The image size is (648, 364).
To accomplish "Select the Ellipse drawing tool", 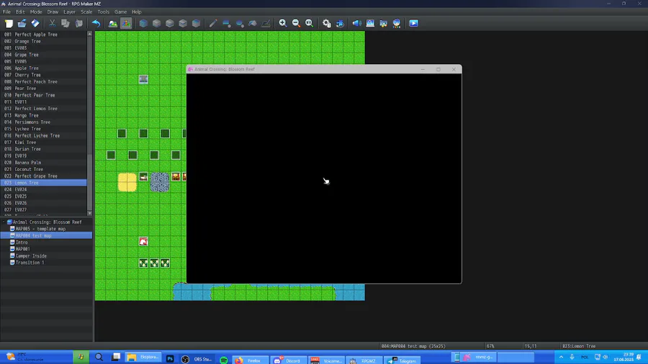I will pyautogui.click(x=240, y=24).
